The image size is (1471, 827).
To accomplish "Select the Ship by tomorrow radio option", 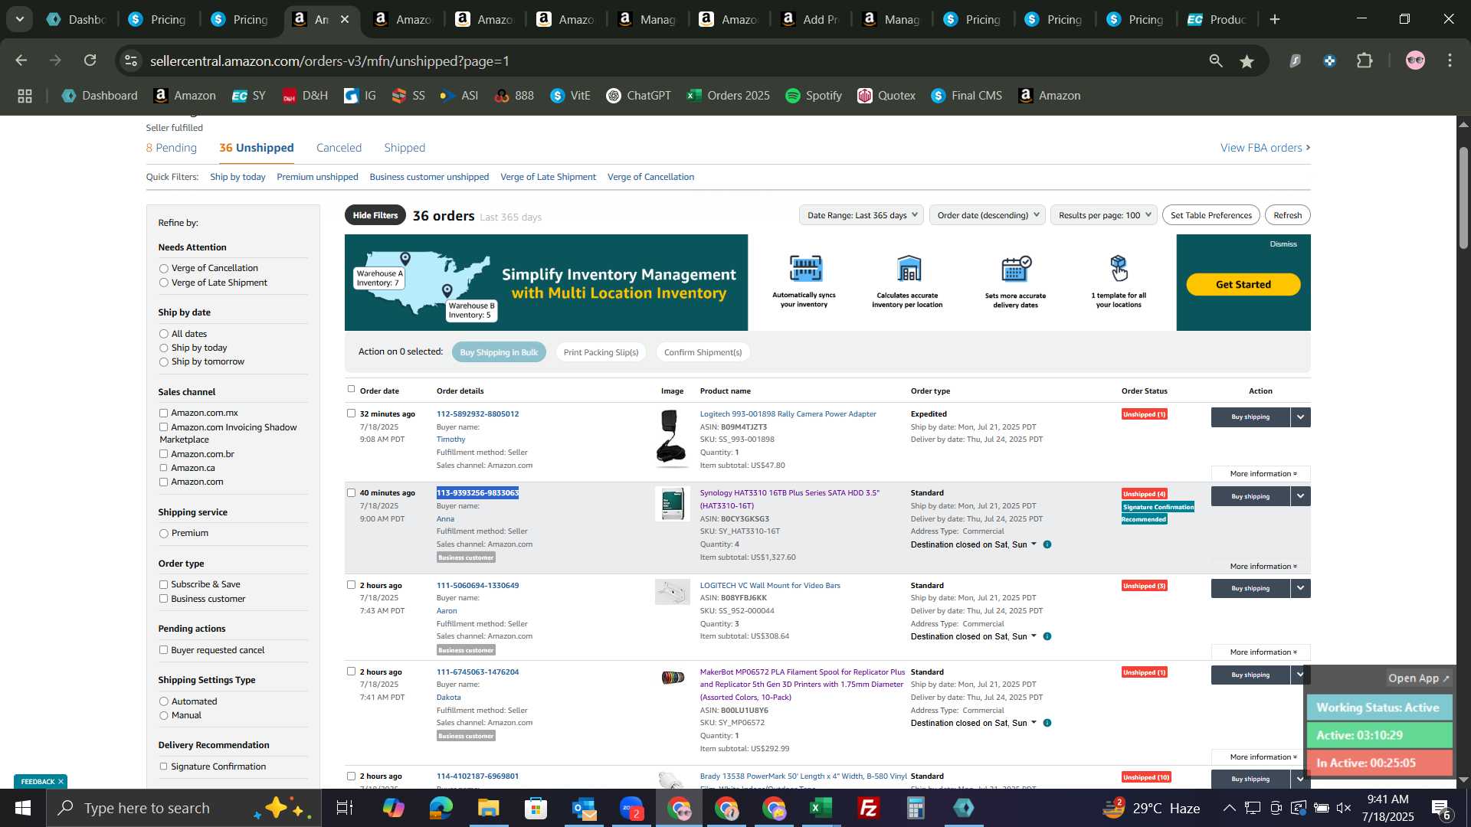I will click(x=163, y=362).
